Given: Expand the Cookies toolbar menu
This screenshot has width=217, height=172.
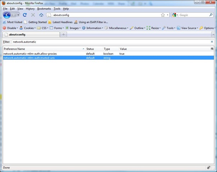Looking at the screenshot, I should click(27, 28).
